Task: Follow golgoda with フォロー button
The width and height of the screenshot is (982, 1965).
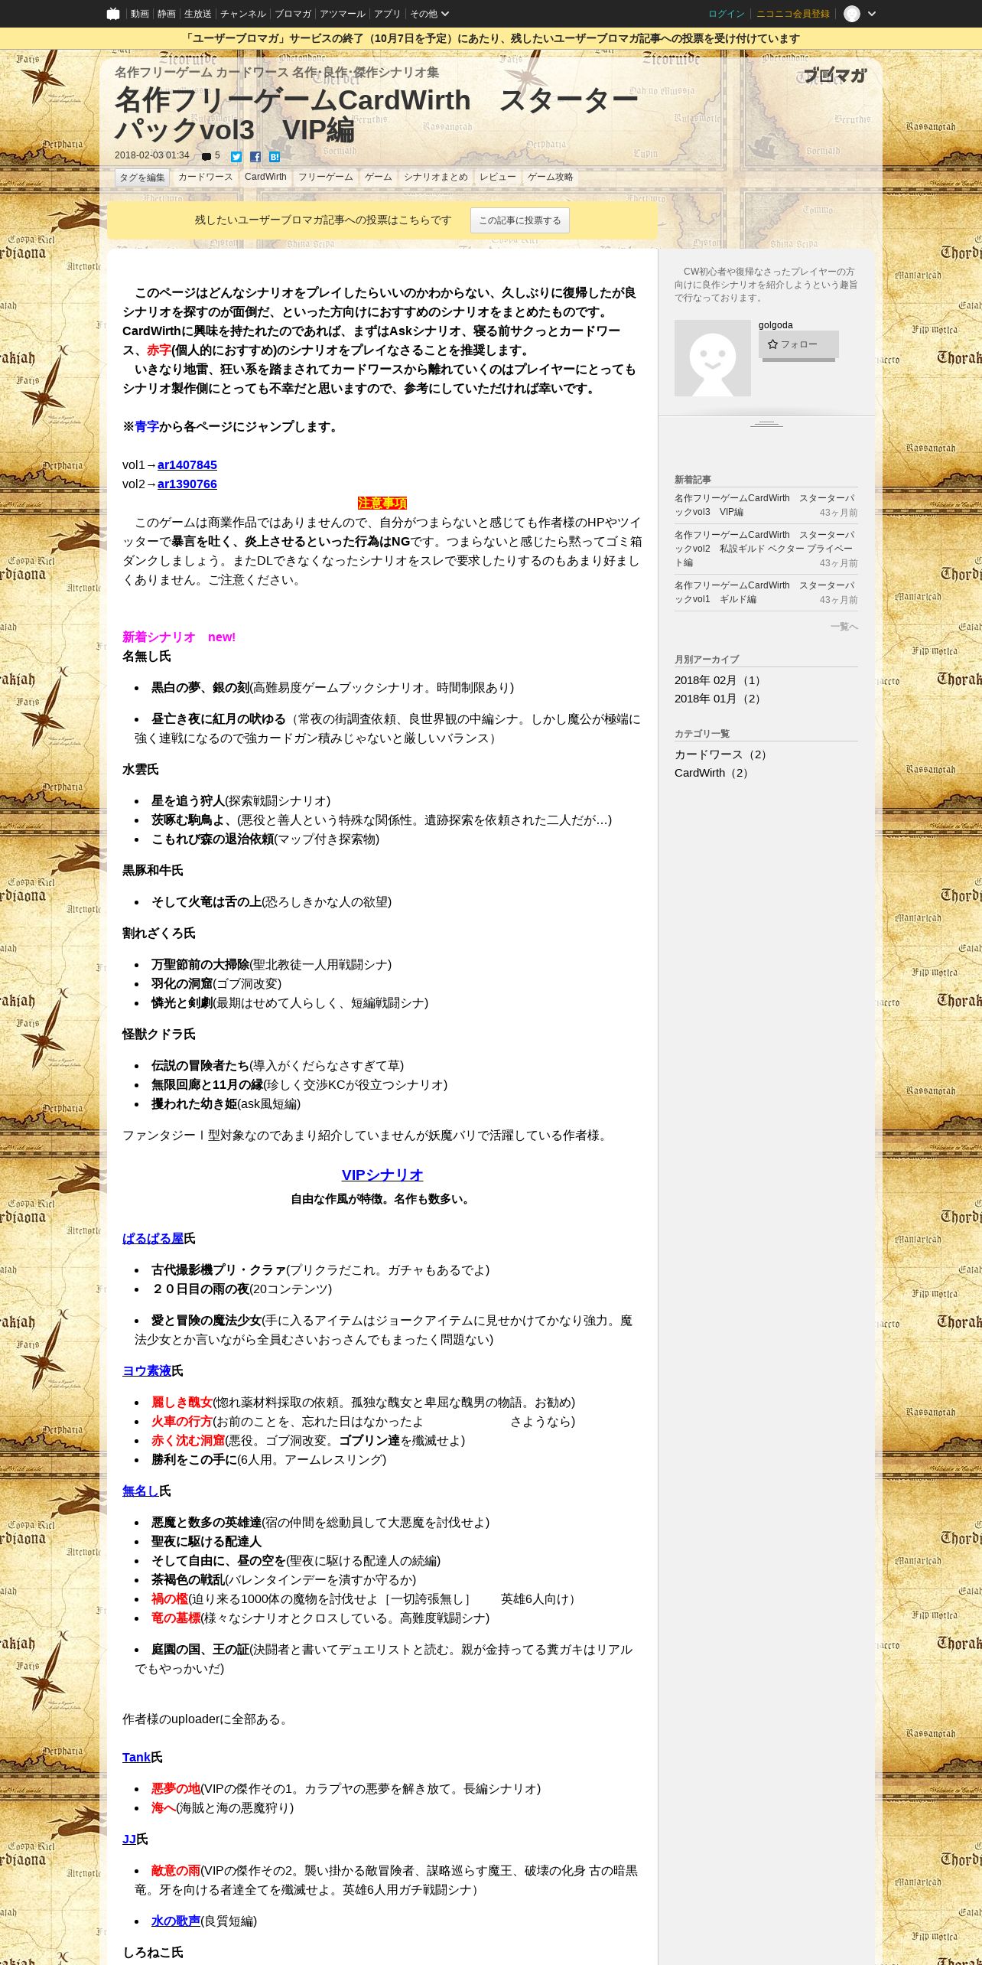Action: [798, 344]
